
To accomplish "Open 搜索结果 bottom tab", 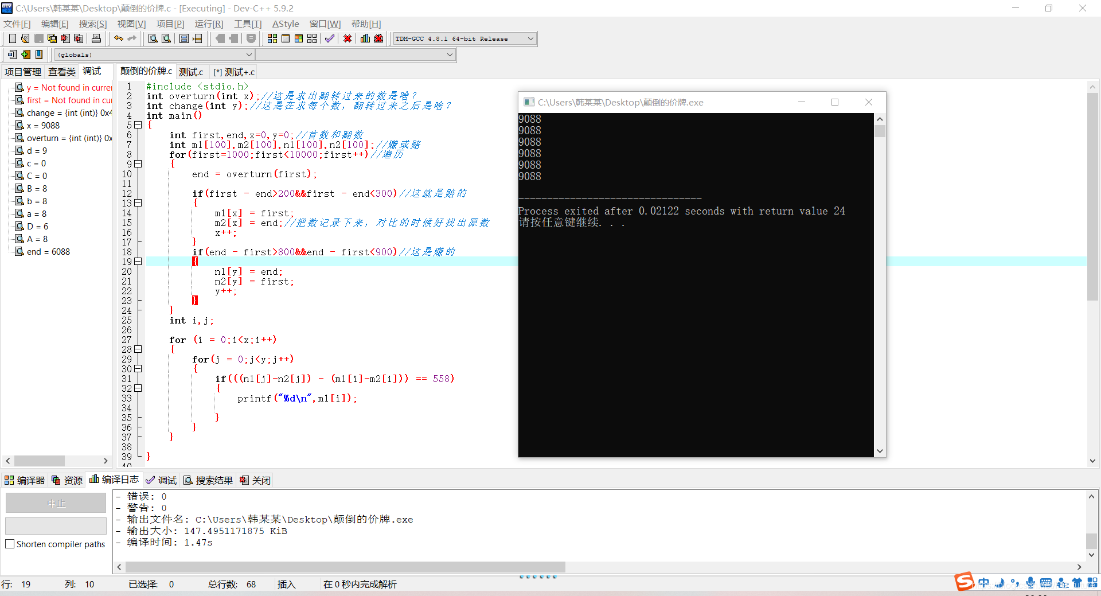I will tap(208, 480).
